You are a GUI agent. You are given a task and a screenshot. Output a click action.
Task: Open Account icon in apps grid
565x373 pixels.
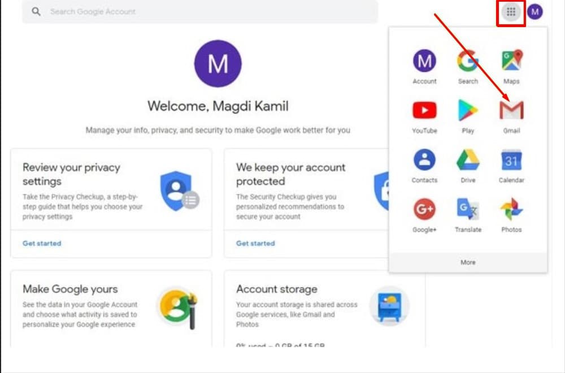tap(424, 61)
